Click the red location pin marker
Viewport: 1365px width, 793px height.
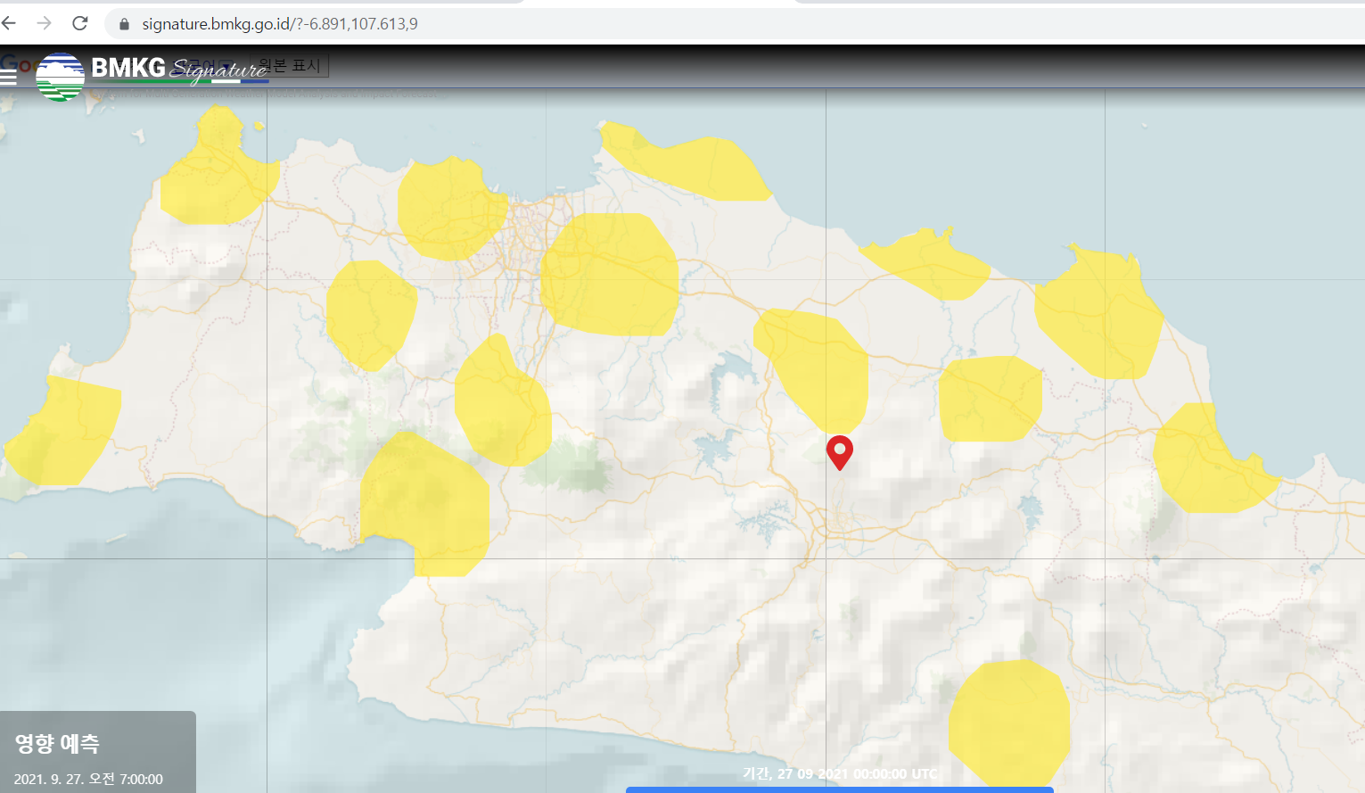click(x=839, y=450)
